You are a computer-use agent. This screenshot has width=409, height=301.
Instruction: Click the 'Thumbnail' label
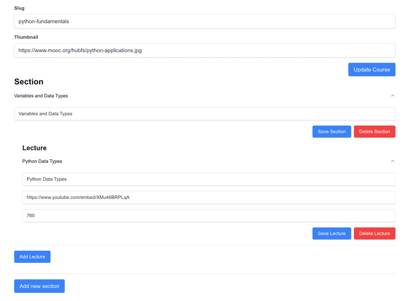26,37
